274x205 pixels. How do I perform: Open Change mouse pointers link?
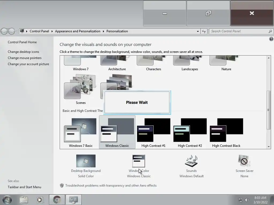coord(25,58)
